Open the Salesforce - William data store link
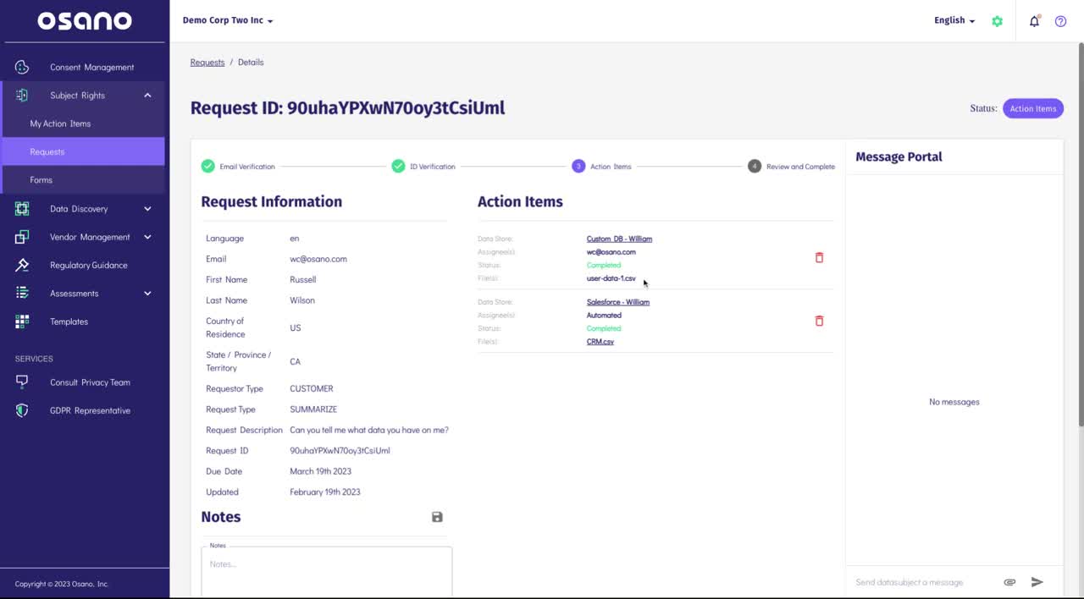The width and height of the screenshot is (1084, 599). pyautogui.click(x=618, y=302)
